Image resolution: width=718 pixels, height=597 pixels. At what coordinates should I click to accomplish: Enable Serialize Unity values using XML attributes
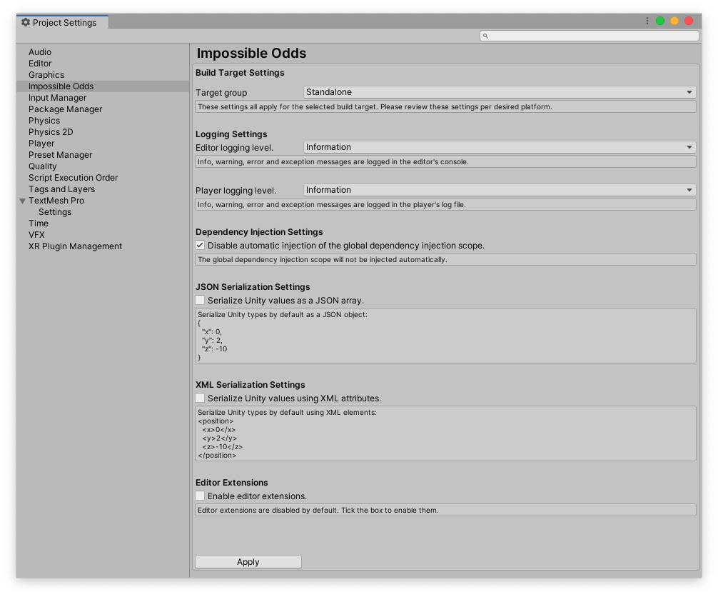[200, 398]
